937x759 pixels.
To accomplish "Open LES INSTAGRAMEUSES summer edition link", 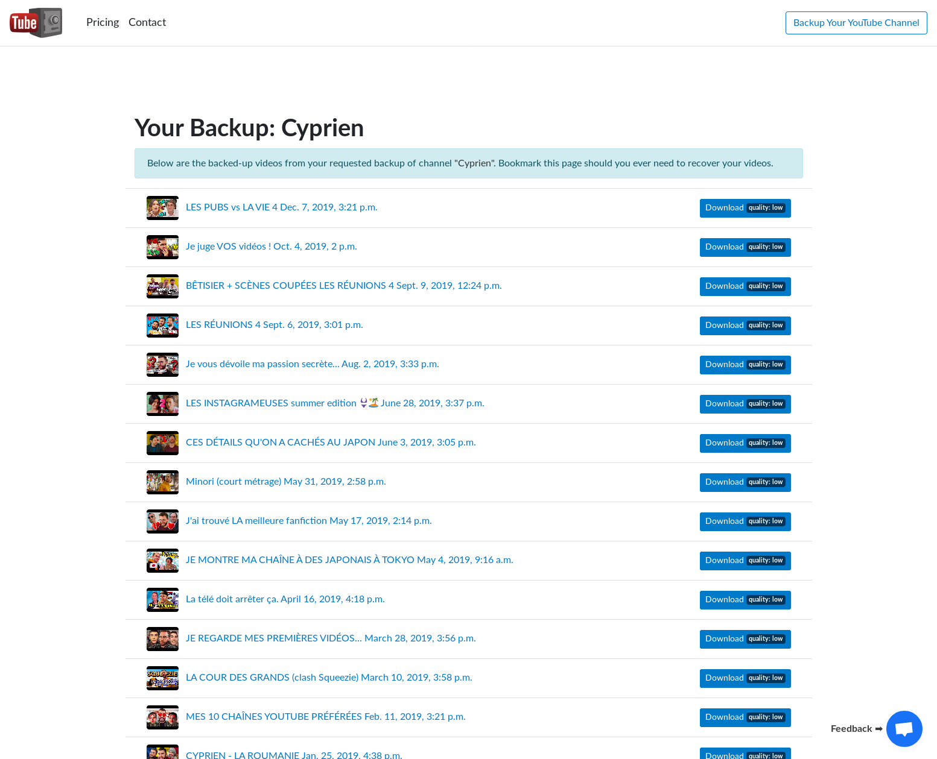I will click(x=335, y=403).
